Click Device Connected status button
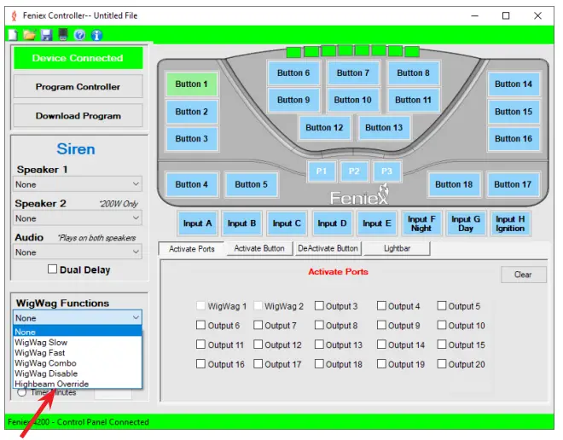Image resolution: width=563 pixels, height=440 pixels. [78, 58]
